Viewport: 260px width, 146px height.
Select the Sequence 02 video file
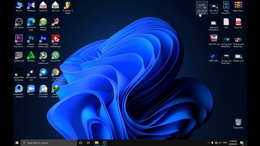point(238,58)
